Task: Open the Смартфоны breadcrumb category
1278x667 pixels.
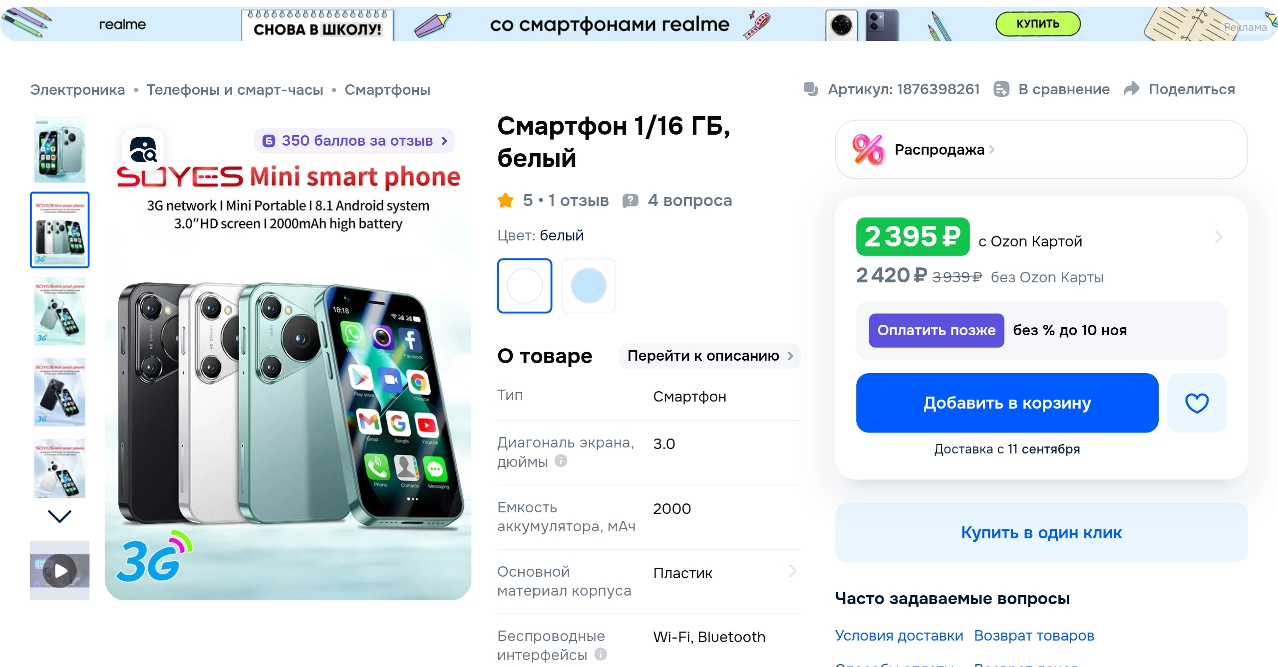Action: tap(387, 90)
